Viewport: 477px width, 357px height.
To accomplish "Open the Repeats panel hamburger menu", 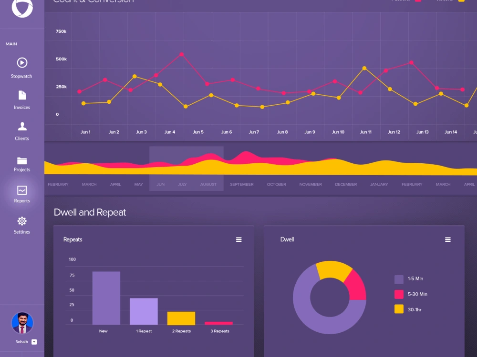I will point(239,240).
